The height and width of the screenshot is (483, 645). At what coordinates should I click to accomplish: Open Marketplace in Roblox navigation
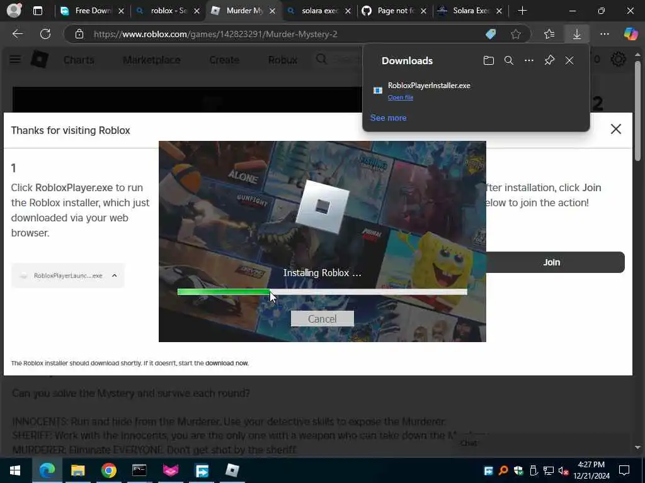151,60
